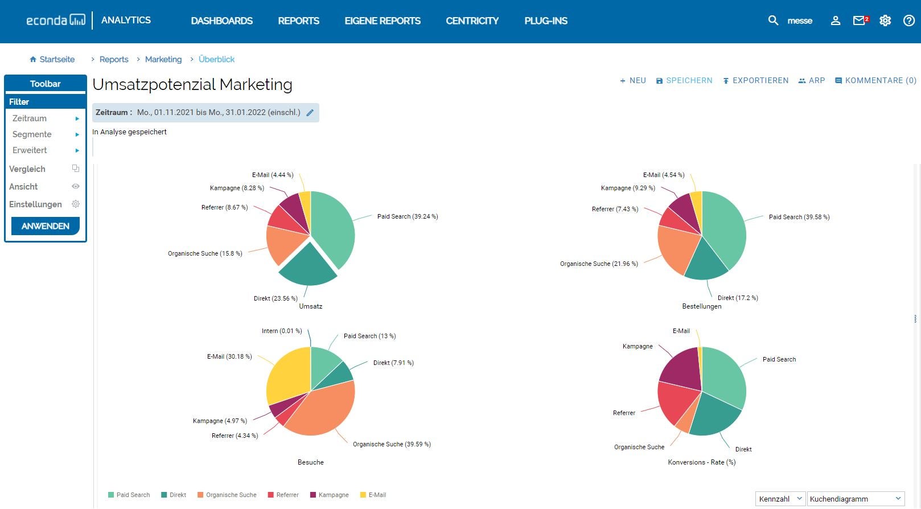Click the comment bubble icon

click(x=838, y=81)
